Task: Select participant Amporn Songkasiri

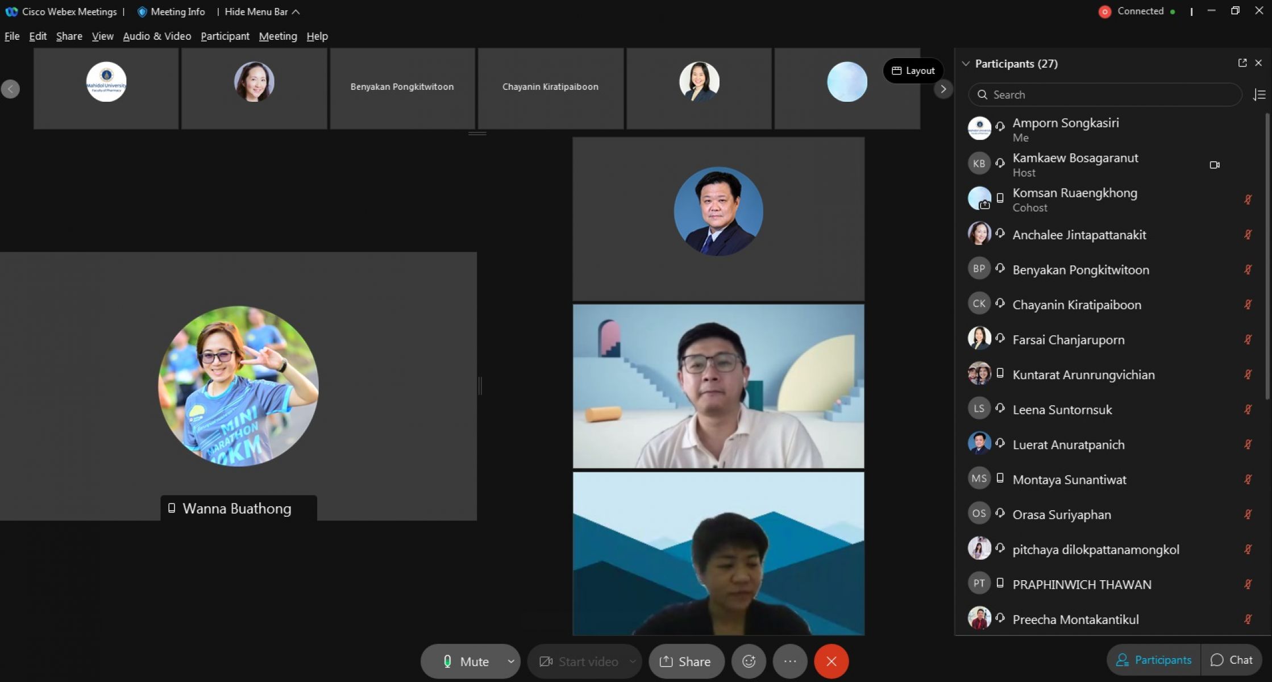Action: [1111, 129]
